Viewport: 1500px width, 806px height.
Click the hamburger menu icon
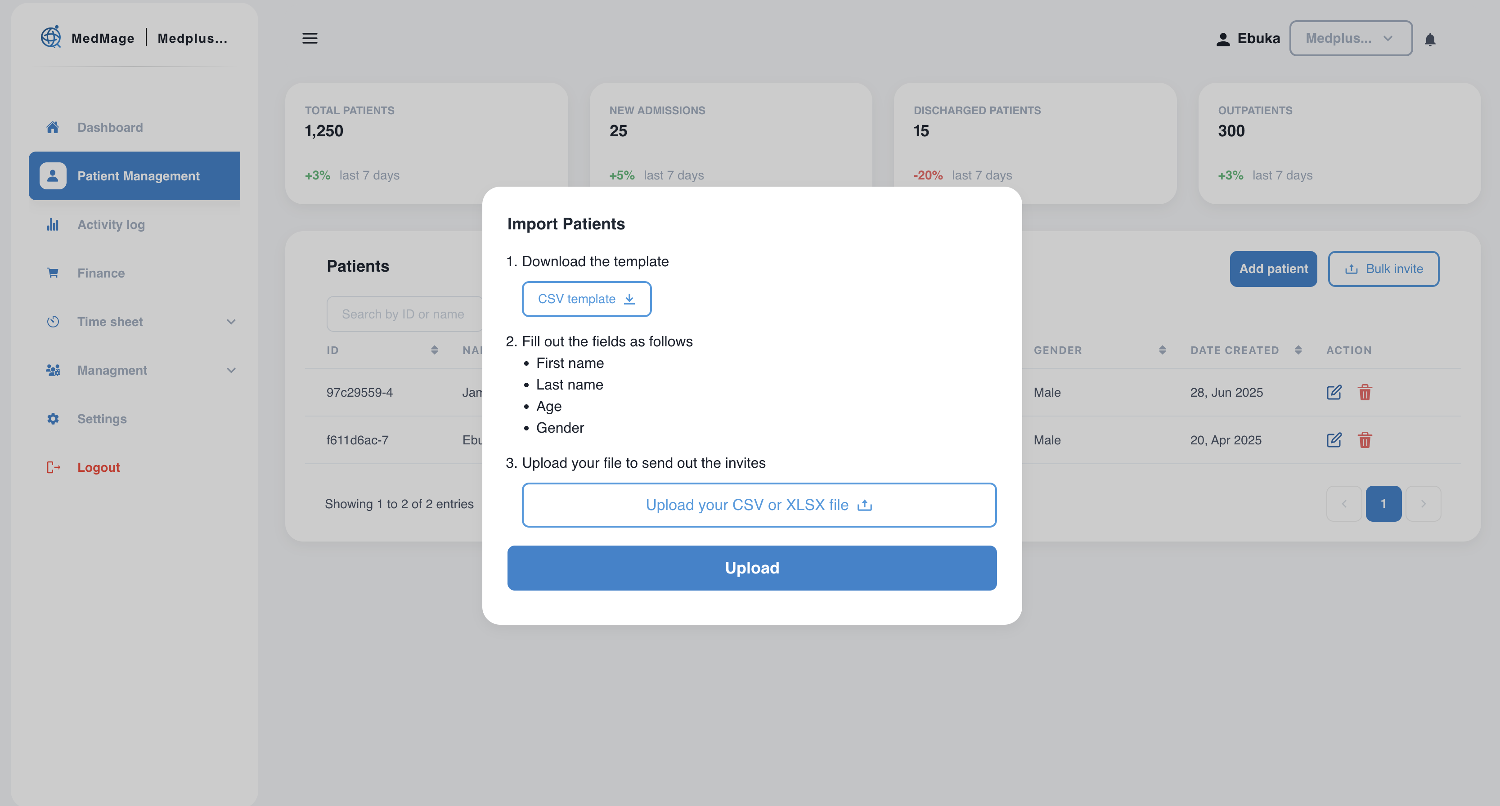pyautogui.click(x=310, y=38)
